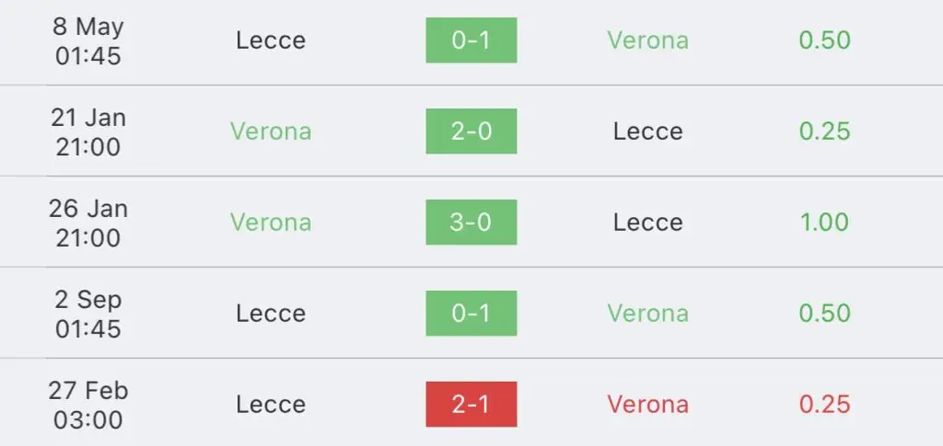Open Verona home team on 26 Jan
The width and height of the screenshot is (943, 446).
point(271,223)
